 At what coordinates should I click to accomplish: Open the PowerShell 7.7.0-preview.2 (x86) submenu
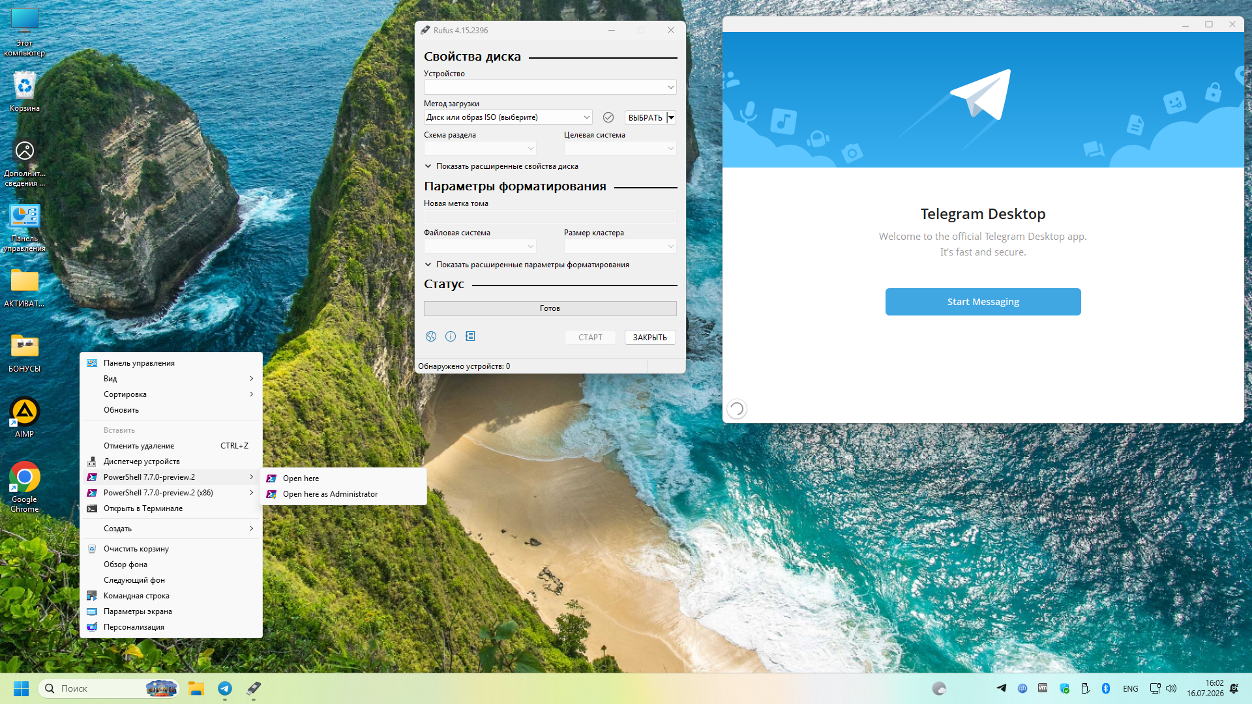pyautogui.click(x=171, y=493)
